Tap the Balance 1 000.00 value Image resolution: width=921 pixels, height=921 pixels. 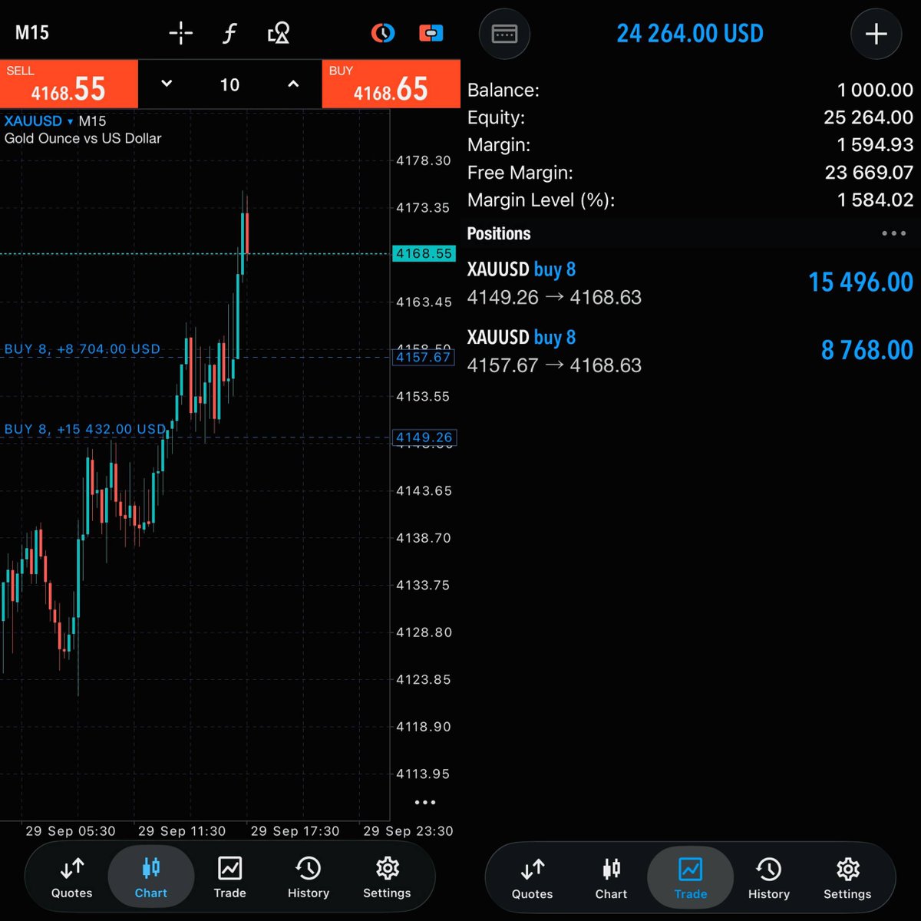click(875, 90)
